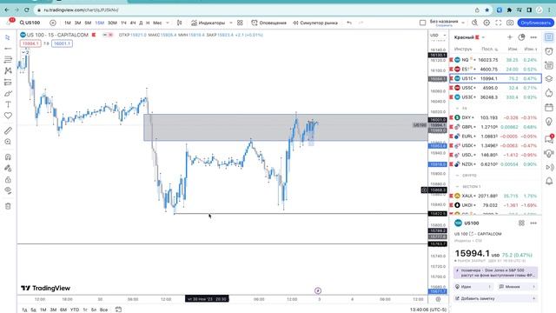Open notifications bell in right sidebar
556x313 pixels.
[549, 182]
